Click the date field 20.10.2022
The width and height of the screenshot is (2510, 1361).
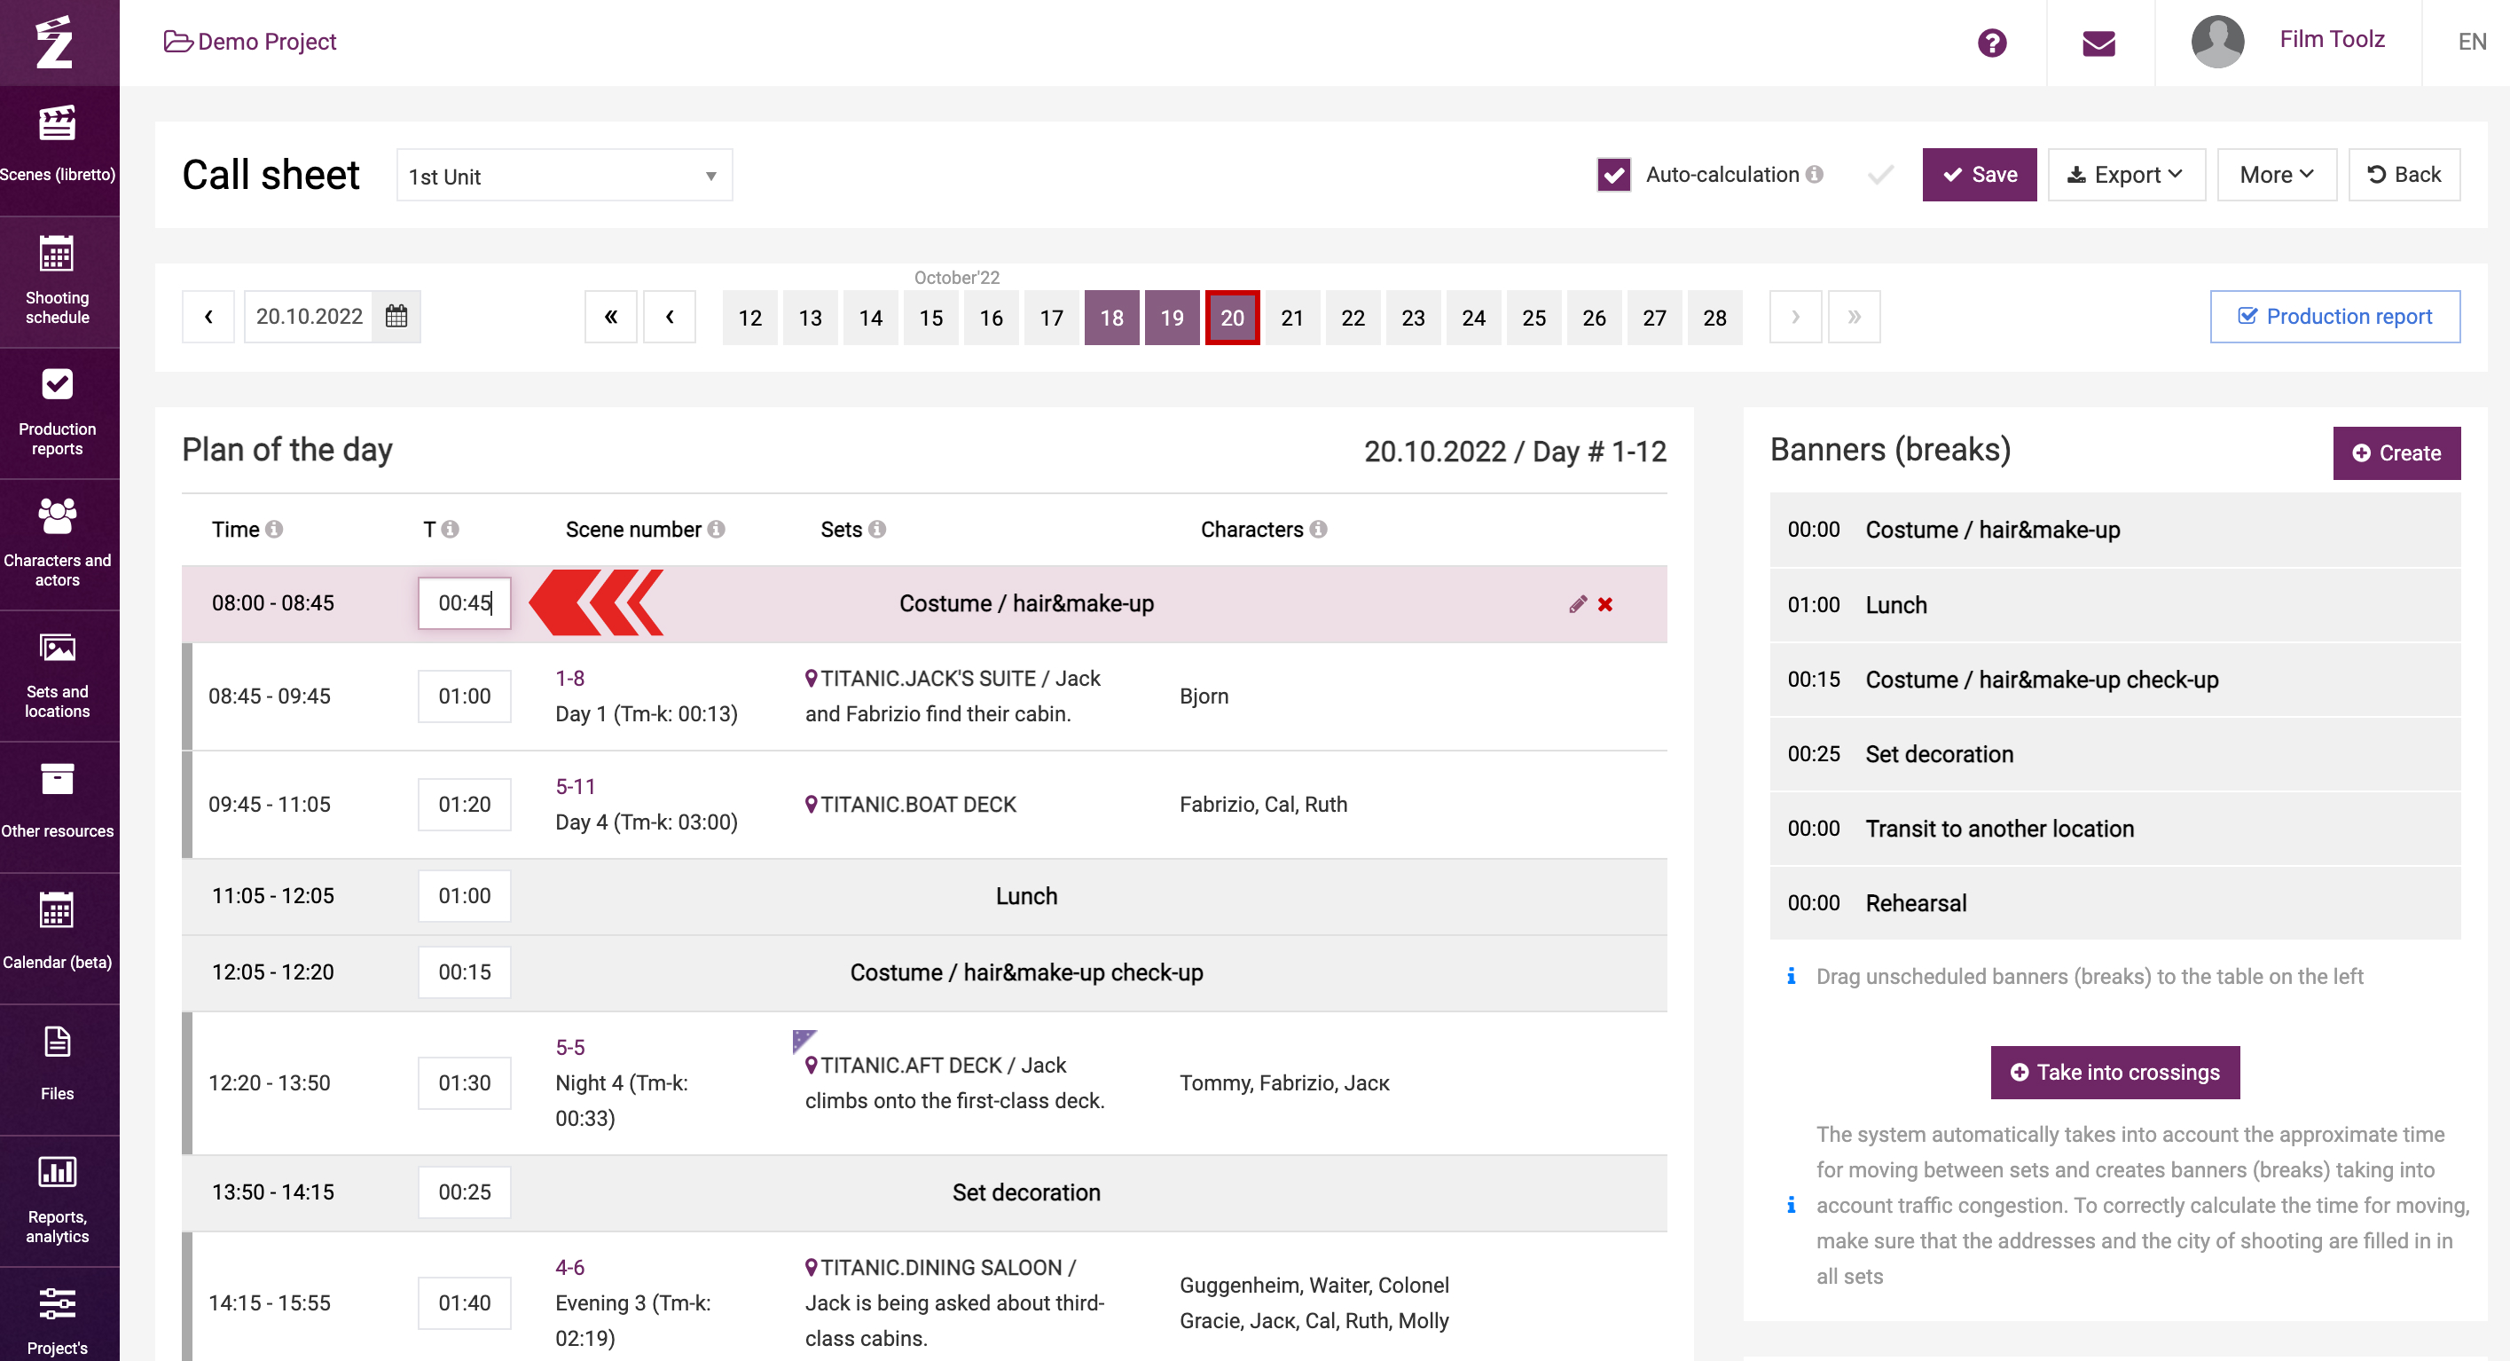click(308, 316)
